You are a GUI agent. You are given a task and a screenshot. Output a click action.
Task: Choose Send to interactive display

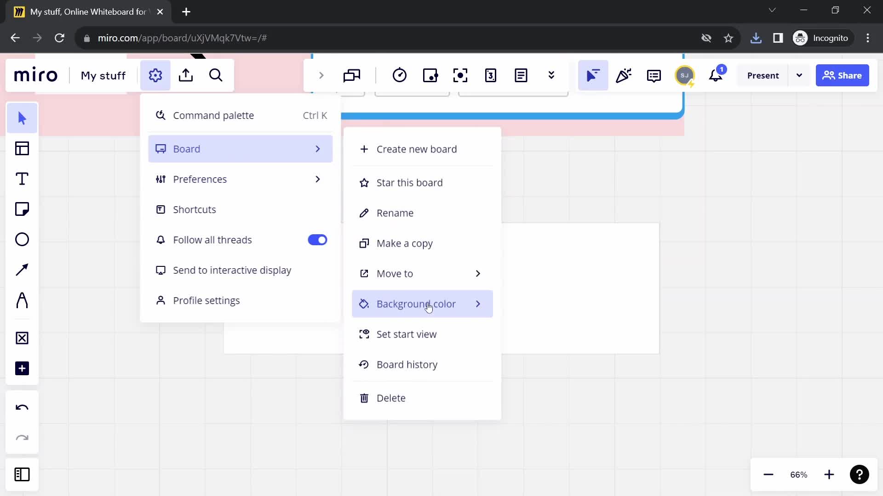[240, 270]
